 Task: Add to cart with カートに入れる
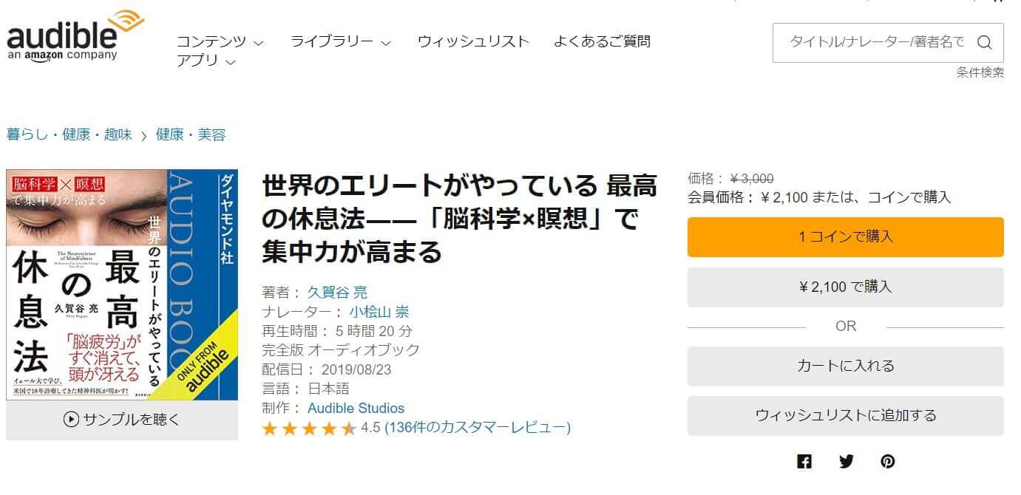click(x=845, y=366)
